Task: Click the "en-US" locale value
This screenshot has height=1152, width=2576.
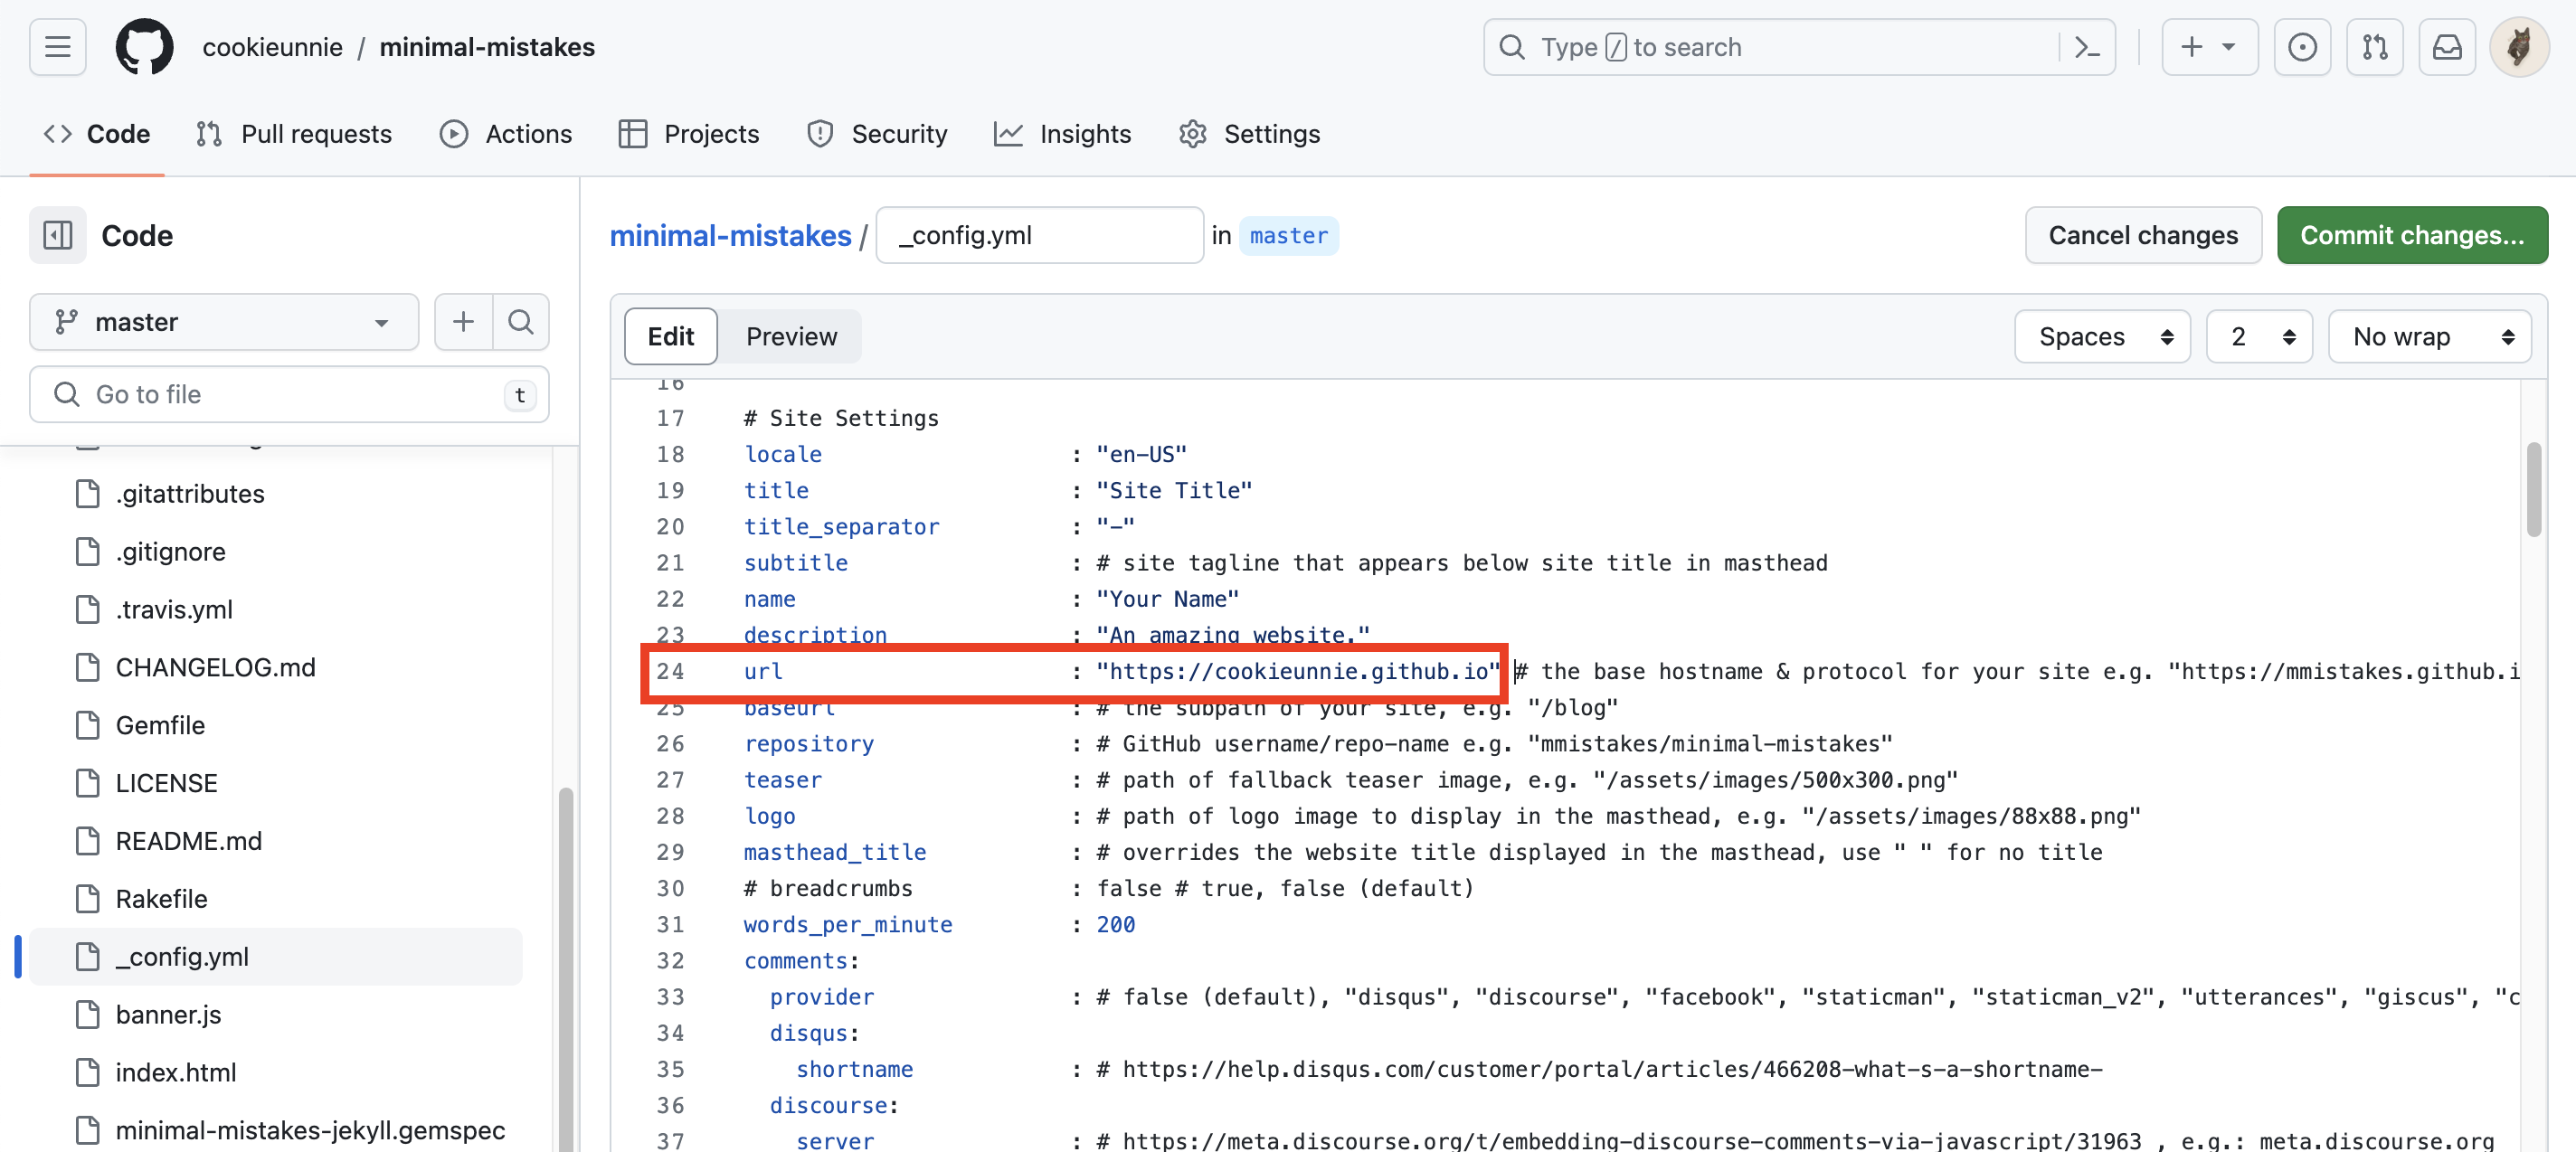Action: pyautogui.click(x=1141, y=454)
